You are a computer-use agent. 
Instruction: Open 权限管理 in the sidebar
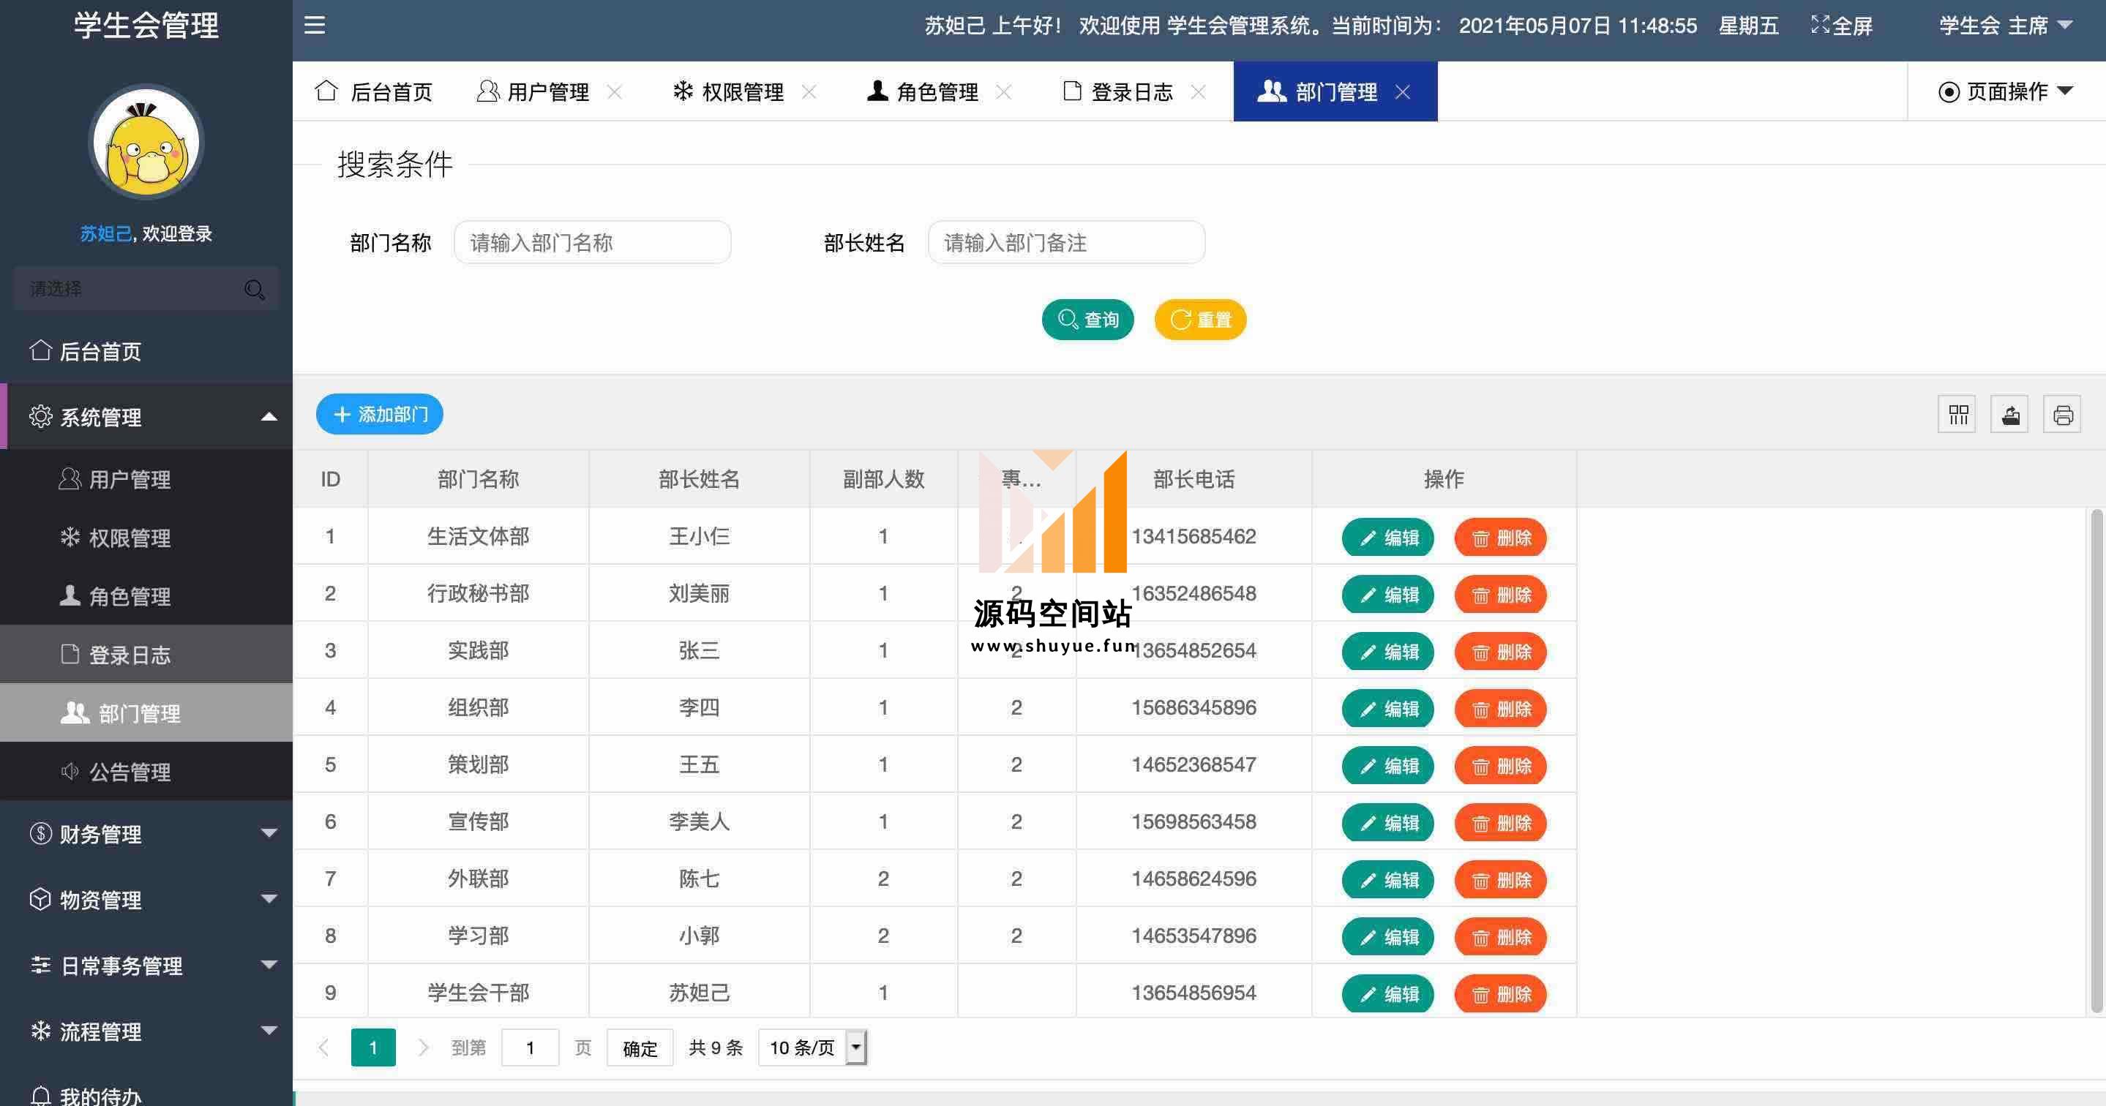[146, 538]
